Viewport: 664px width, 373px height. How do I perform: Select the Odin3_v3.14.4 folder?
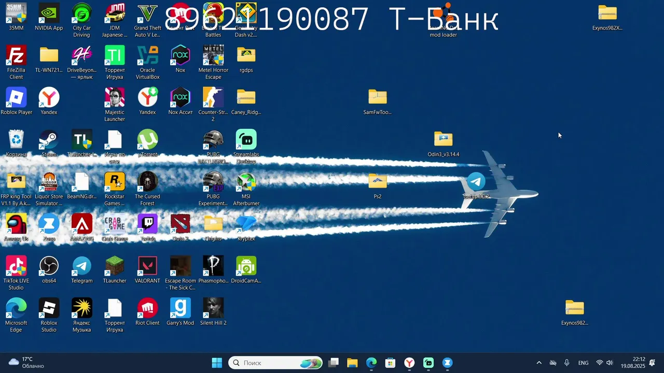click(443, 139)
